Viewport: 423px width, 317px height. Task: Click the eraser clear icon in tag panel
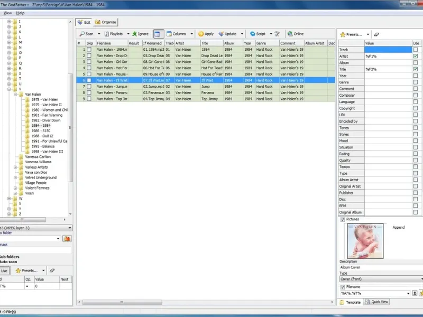point(376,34)
